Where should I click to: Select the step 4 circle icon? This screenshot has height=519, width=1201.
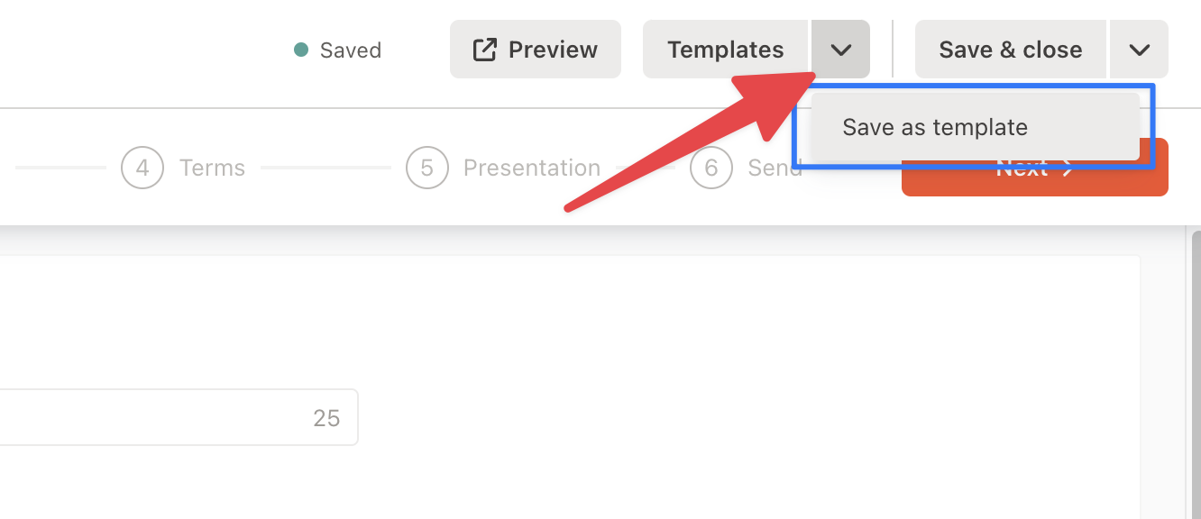142,168
